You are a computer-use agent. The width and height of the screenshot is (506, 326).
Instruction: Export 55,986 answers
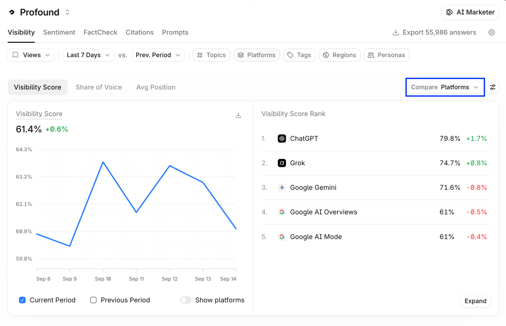pos(434,32)
